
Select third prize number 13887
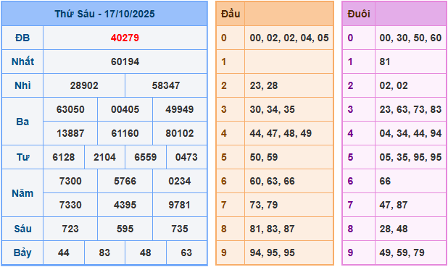[x=70, y=133]
